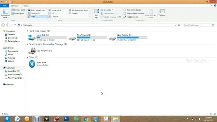Open Adobe Reader from the taskbar
Screen dimensions: 217x122
(106, 119)
